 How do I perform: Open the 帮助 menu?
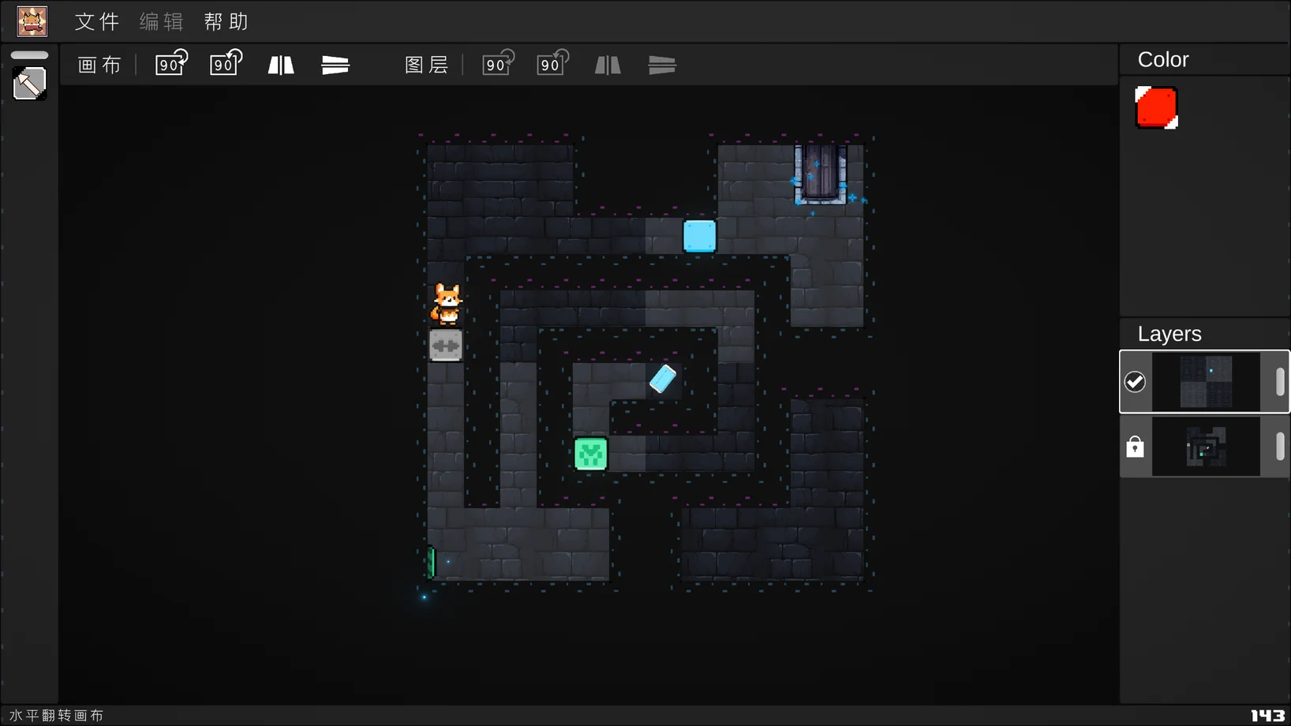coord(226,21)
